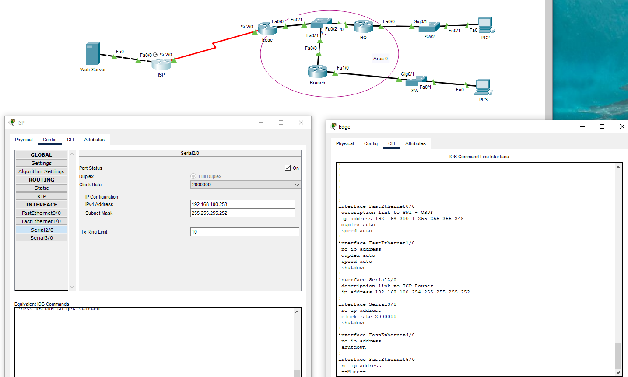Close the ISP window

pos(301,122)
